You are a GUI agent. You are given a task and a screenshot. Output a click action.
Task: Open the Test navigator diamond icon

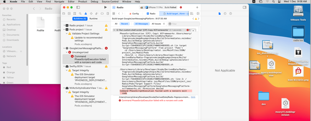[91, 13]
